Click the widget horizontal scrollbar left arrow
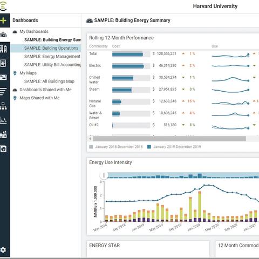Image resolution: width=259 pixels, height=259 pixels. pyautogui.click(x=90, y=139)
